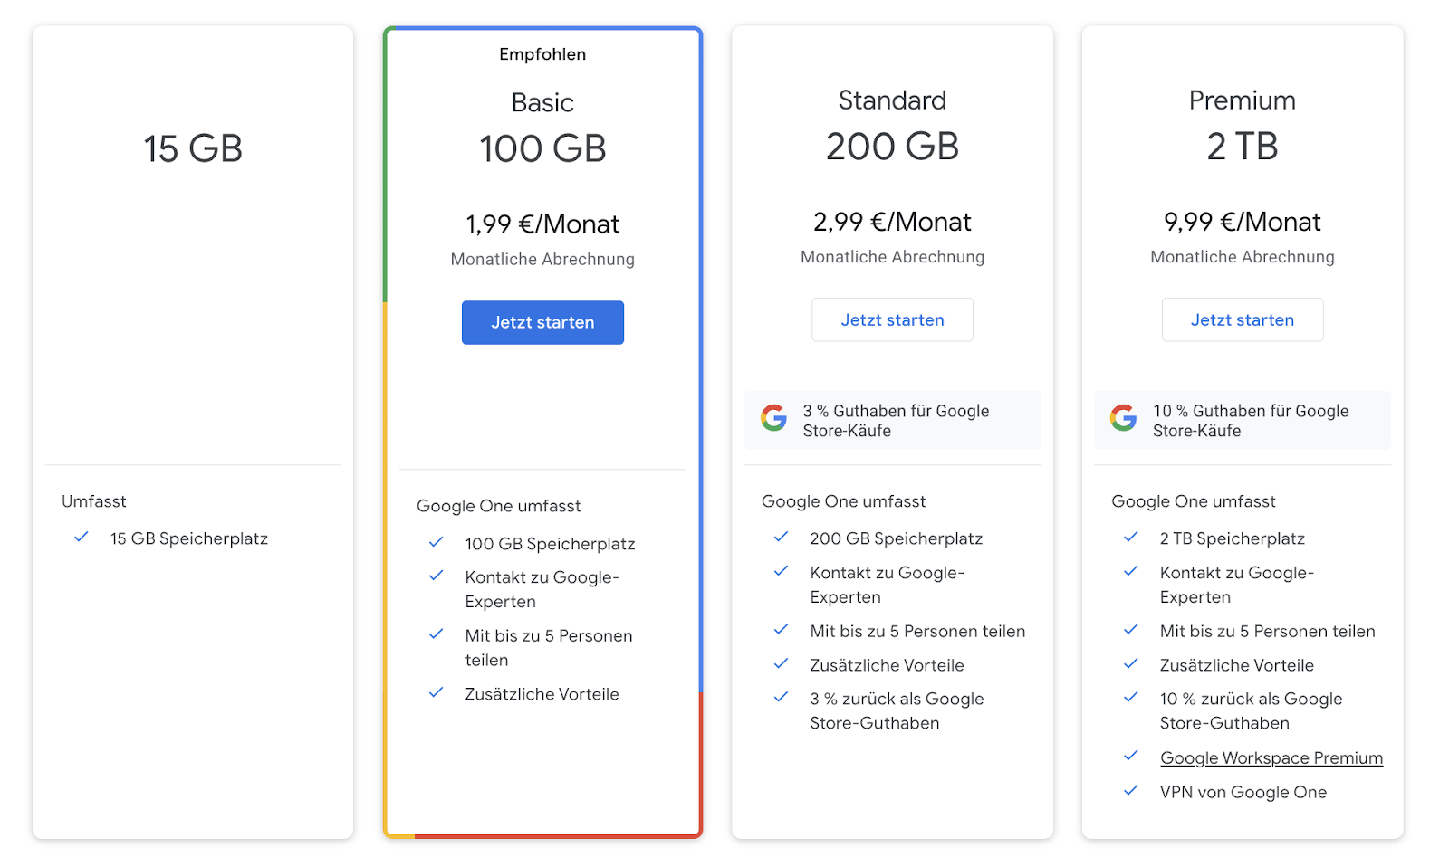
Task: Start the Standard 200 GB plan
Action: (x=892, y=319)
